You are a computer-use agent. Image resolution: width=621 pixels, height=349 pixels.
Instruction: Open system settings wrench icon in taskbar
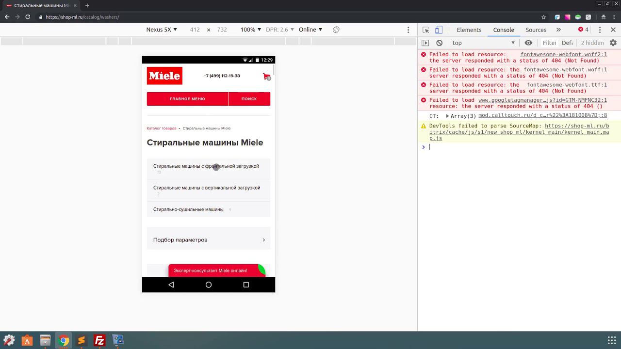9,340
